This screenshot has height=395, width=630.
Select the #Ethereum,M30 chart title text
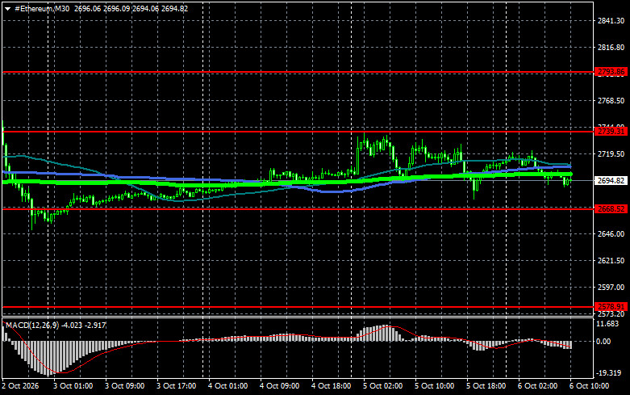[x=42, y=8]
